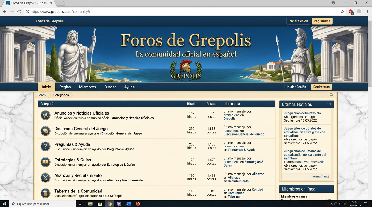Click the taskbar clock showing 19:23

tap(355, 204)
